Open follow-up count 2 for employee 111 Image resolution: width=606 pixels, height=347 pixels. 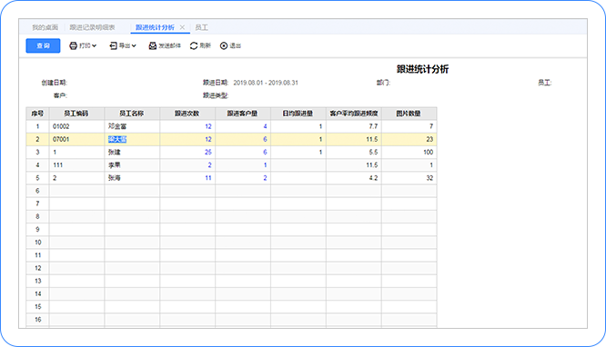(209, 164)
